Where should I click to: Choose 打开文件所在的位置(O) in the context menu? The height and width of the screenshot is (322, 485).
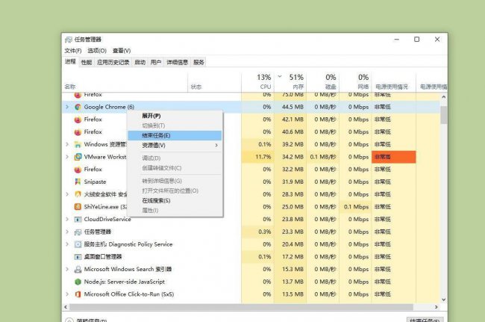[175, 191]
